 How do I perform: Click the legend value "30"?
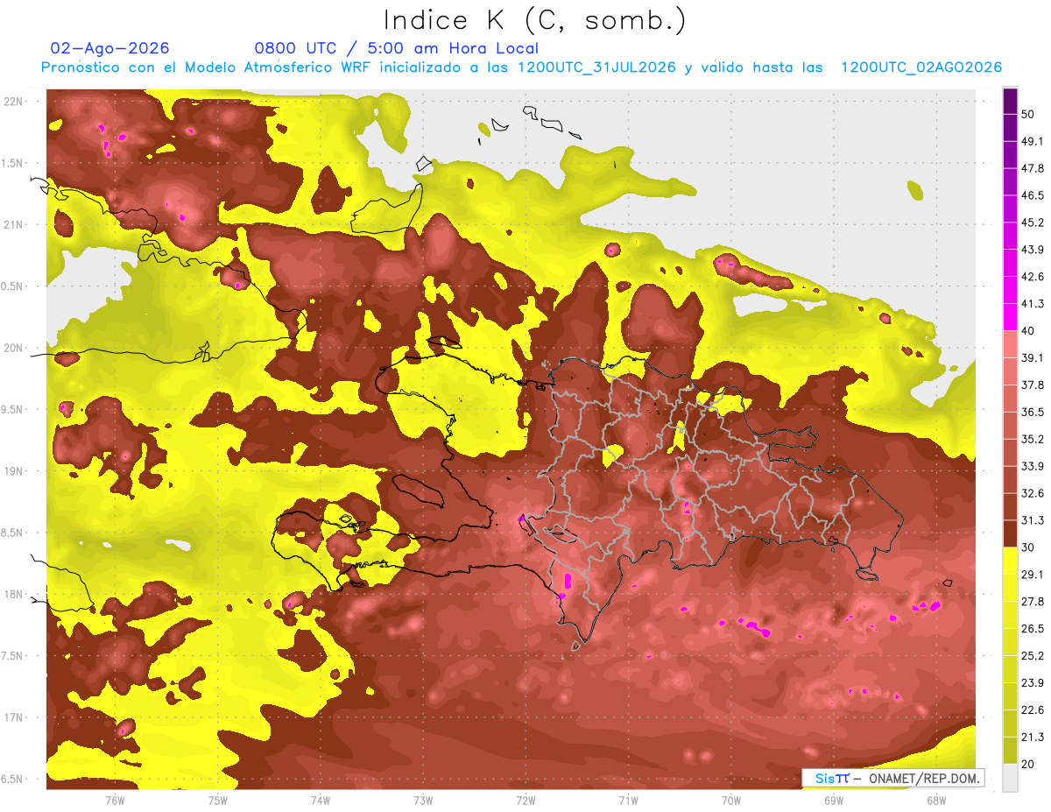coord(1028,547)
